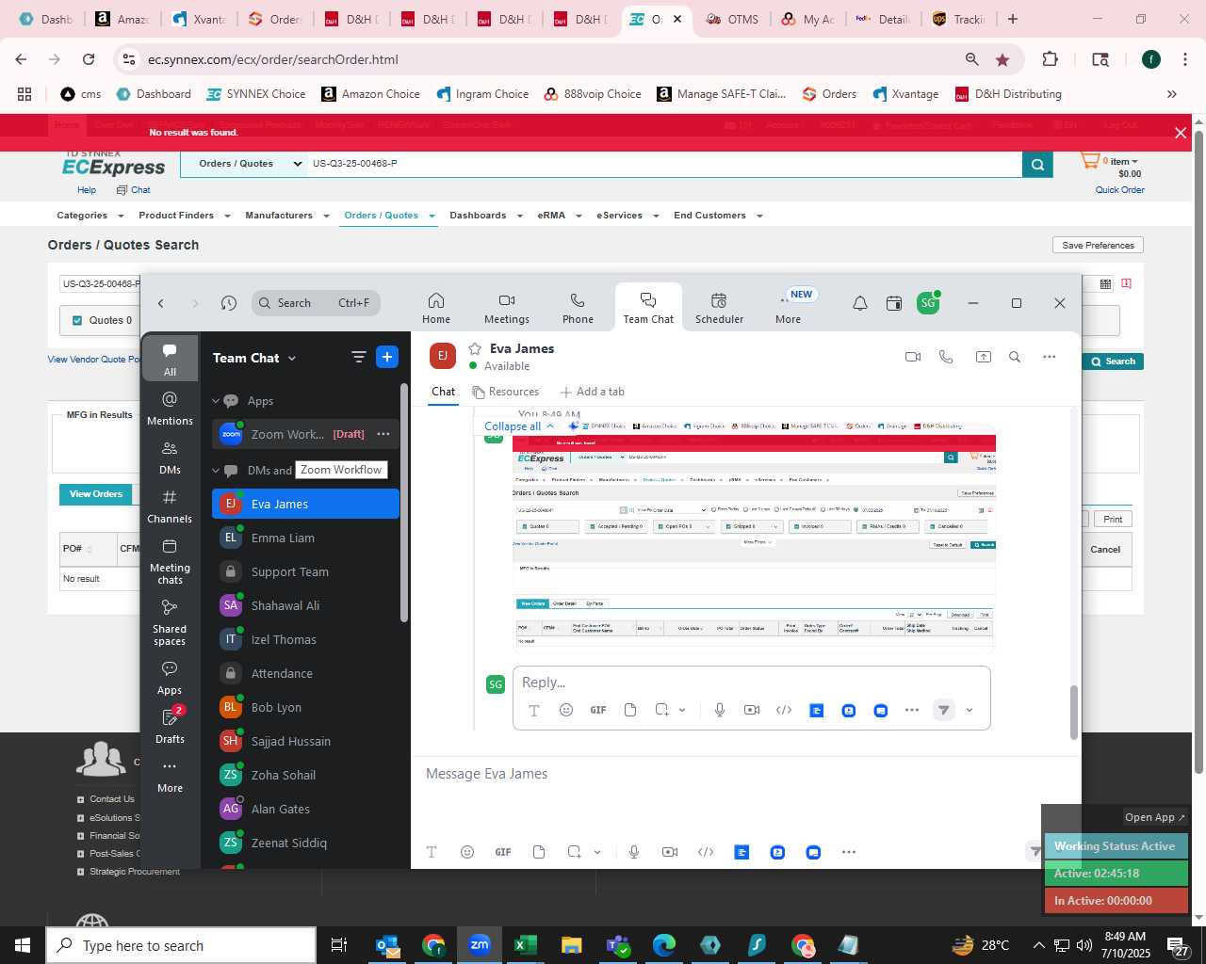Attach file in main message box

tap(539, 852)
